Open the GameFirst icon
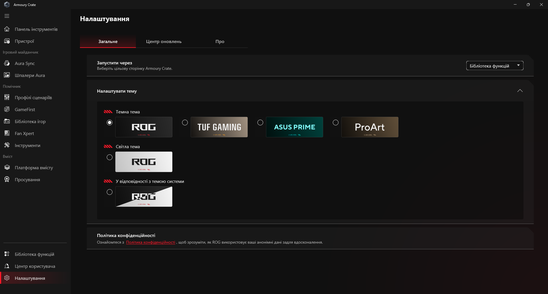This screenshot has width=548, height=294. (7, 109)
